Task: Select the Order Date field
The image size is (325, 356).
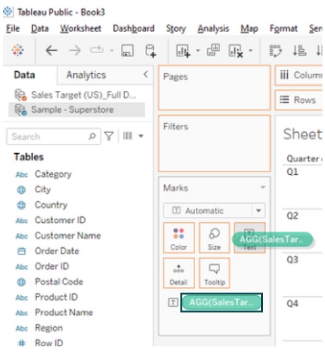Action: click(x=57, y=251)
